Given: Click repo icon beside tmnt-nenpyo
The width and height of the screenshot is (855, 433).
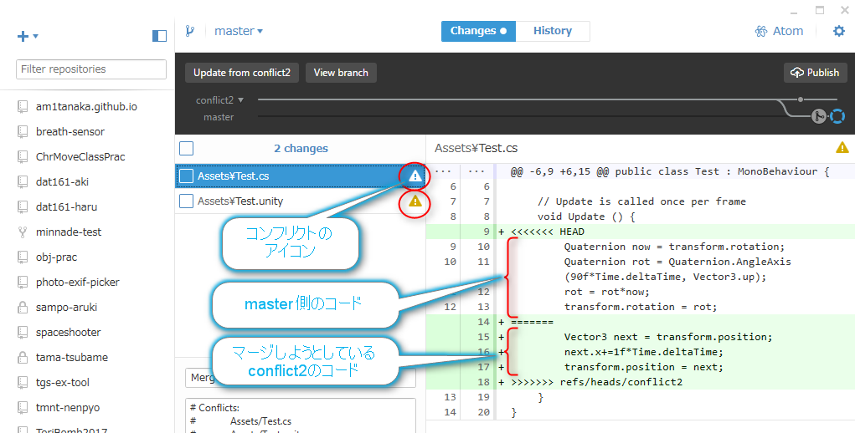Looking at the screenshot, I should [x=23, y=407].
